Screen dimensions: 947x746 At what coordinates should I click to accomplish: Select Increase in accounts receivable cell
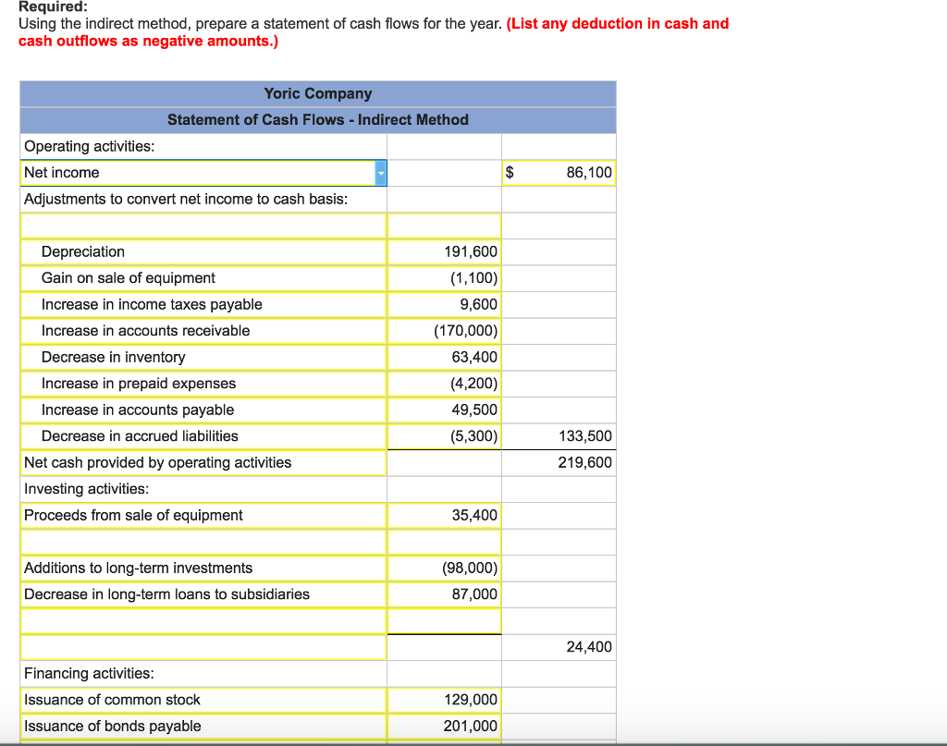[x=203, y=331]
